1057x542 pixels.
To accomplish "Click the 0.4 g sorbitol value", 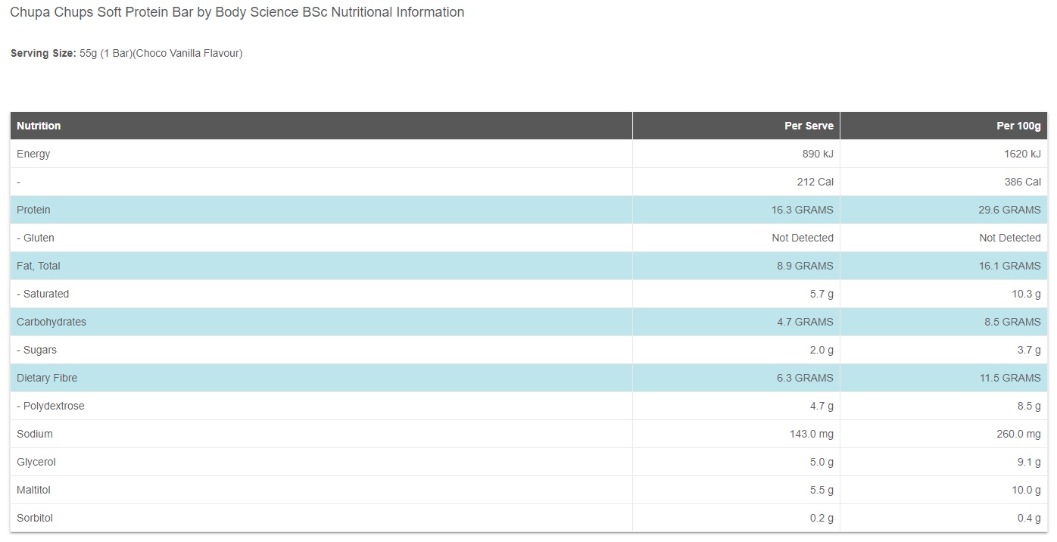I will click(1029, 518).
